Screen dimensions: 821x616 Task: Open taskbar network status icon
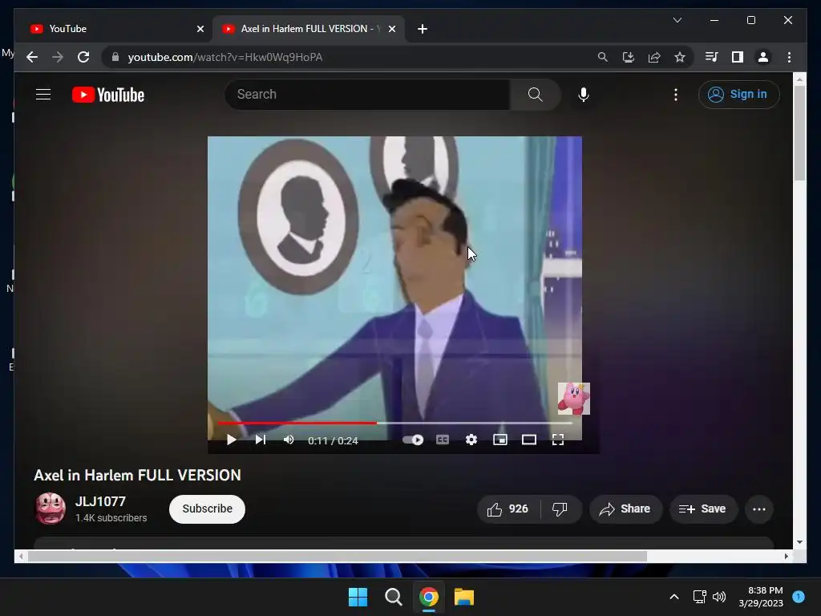(699, 597)
